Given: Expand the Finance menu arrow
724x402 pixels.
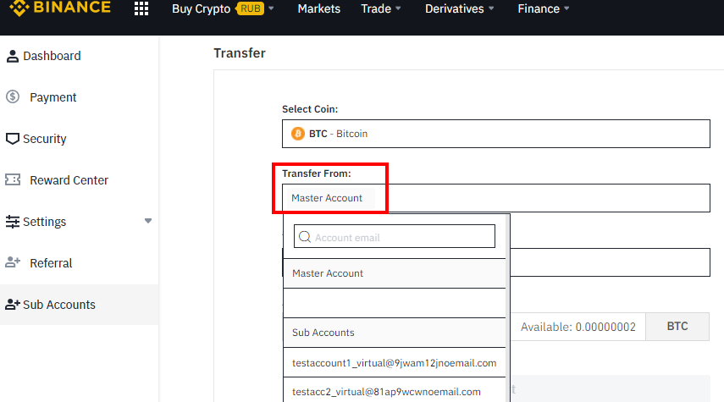Looking at the screenshot, I should pos(566,8).
